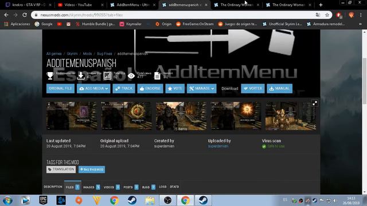Click the TRANSLATION tag
Screen dimensions: 367x206
(x=61, y=169)
